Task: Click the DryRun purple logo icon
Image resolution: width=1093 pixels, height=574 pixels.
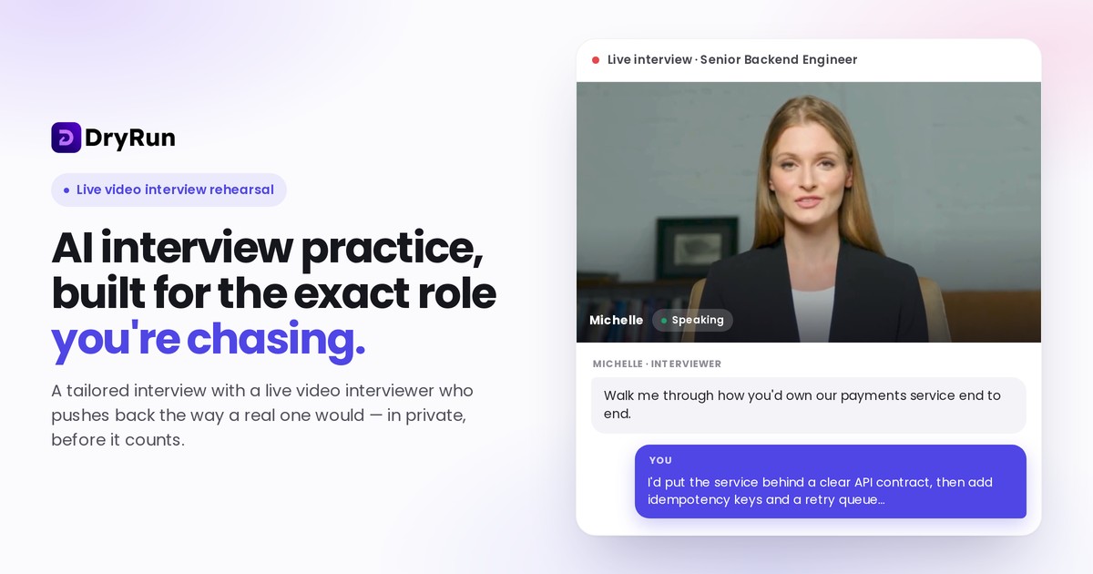Action: pos(66,138)
